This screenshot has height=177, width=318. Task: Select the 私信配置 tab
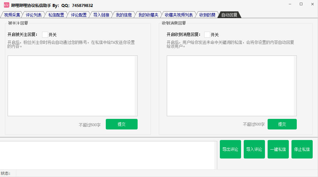(x=56, y=15)
